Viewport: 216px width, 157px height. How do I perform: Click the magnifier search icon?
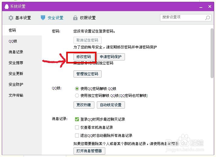[x=208, y=18]
